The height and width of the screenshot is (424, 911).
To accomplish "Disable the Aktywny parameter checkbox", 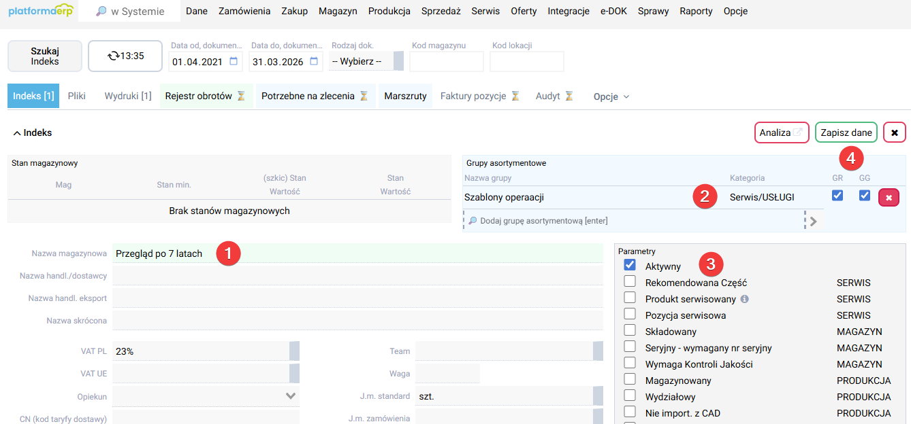I will point(630,266).
